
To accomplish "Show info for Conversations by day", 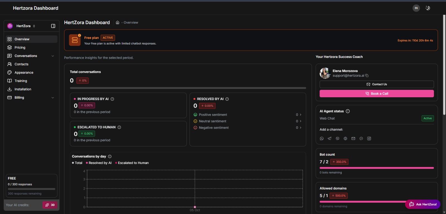I will [110, 156].
